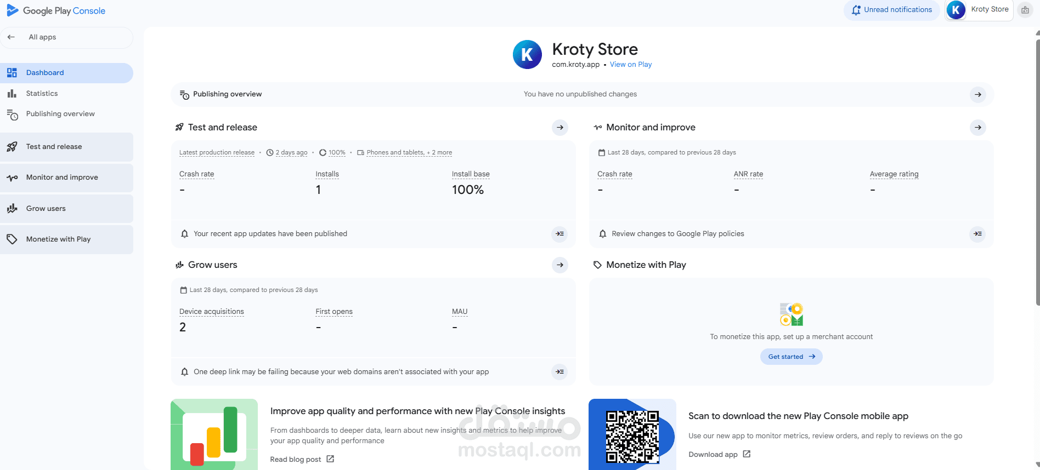Image resolution: width=1040 pixels, height=470 pixels.
Task: Open notification: recent app updates published
Action: pyautogui.click(x=559, y=234)
